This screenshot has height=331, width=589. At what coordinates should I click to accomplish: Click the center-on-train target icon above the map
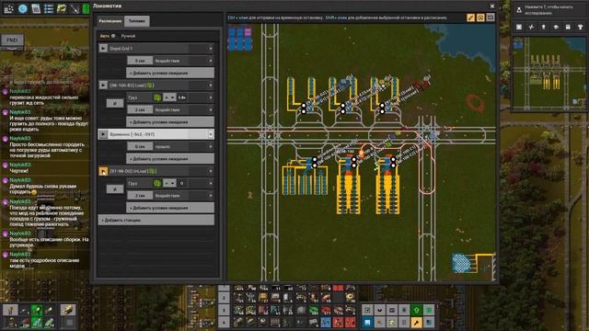coord(480,17)
